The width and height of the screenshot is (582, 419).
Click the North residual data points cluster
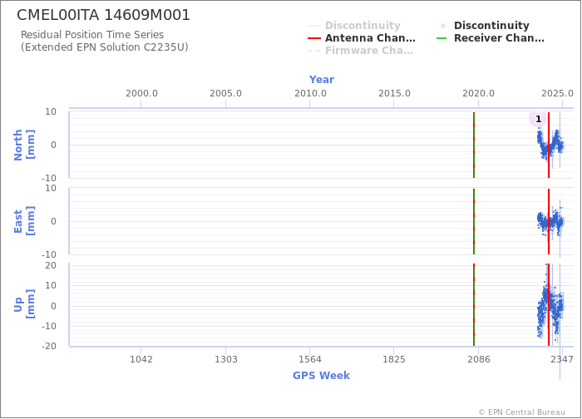coord(550,145)
